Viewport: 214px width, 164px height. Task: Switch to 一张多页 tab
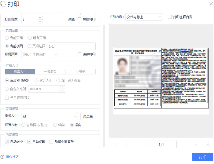[50, 72]
